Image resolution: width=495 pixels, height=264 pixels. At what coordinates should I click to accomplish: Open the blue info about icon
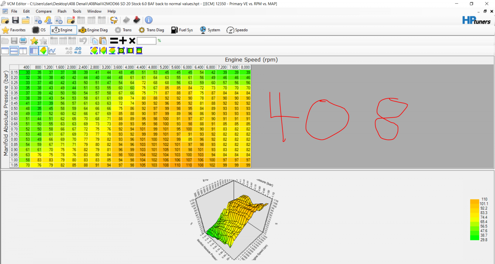pos(149,20)
